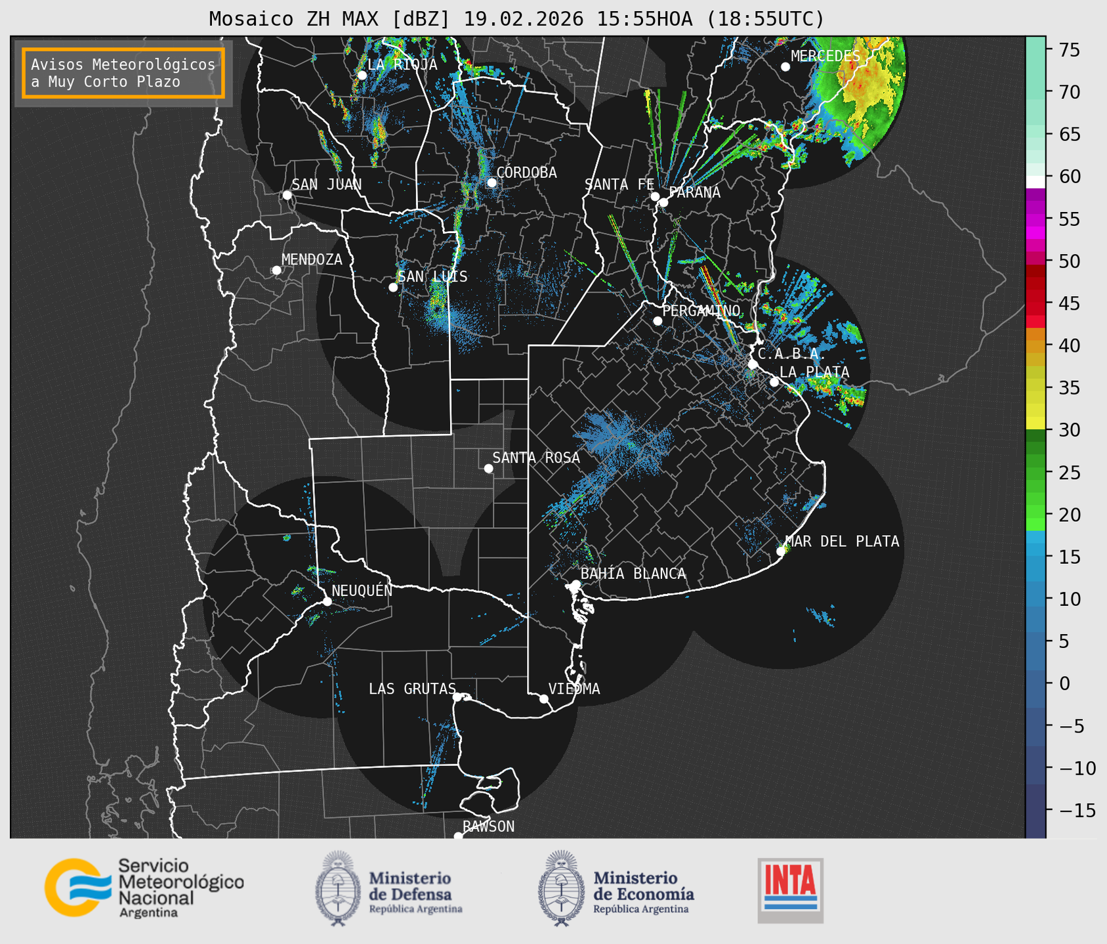Viewport: 1107px width, 944px height.
Task: Select the LA PLATA city label
Action: pos(814,372)
